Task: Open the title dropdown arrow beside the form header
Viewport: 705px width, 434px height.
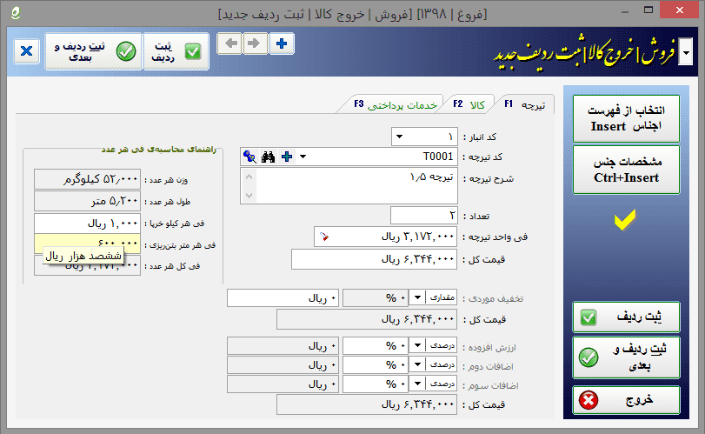Action: coord(687,54)
